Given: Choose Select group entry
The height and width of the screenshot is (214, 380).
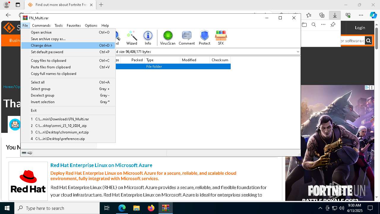Looking at the screenshot, I should pos(68,89).
